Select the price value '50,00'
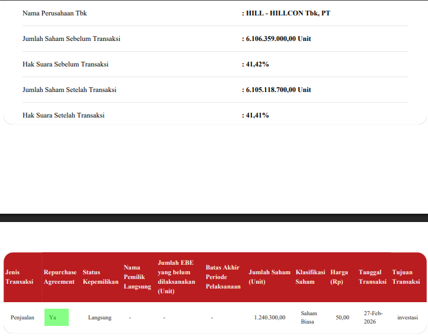This screenshot has height=336, width=428. pos(342,318)
